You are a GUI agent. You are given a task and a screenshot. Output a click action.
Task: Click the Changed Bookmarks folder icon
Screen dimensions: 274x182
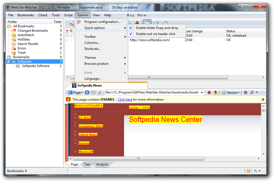point(14,31)
